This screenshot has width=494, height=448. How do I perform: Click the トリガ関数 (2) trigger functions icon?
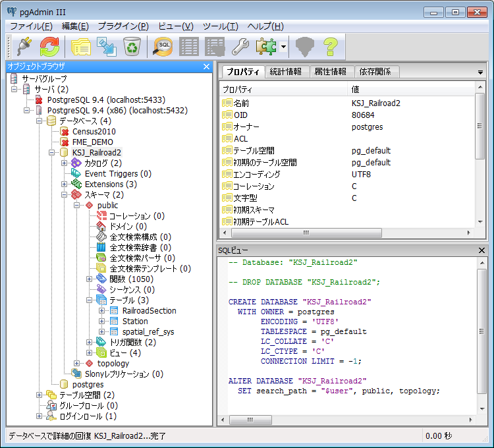(101, 343)
